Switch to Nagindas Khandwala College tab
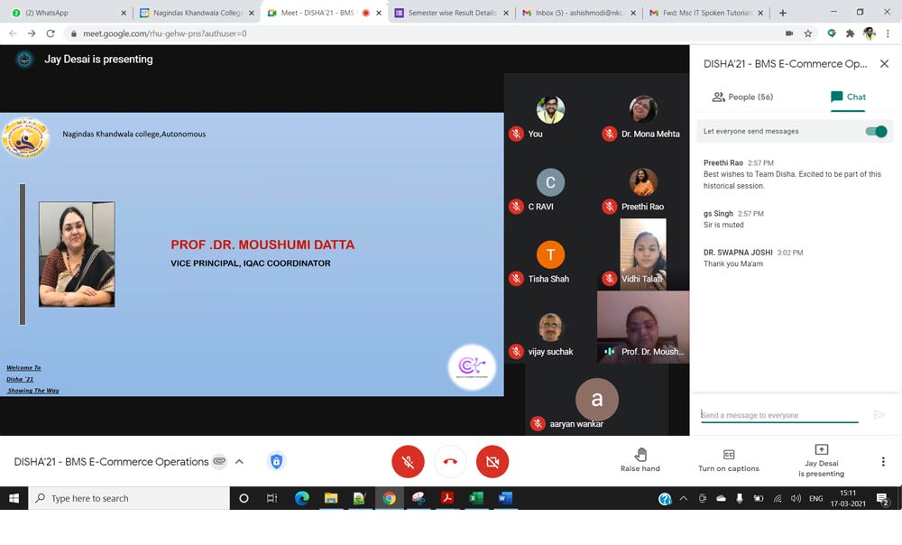902x545 pixels. click(196, 13)
